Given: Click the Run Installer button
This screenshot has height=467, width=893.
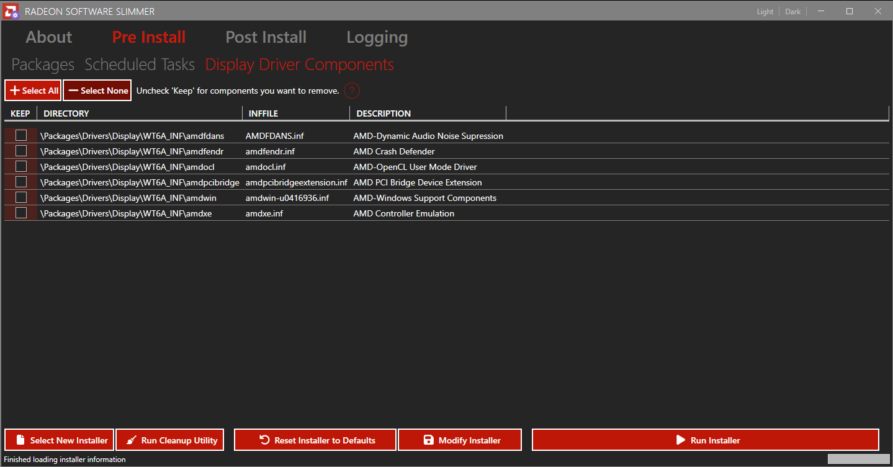Looking at the screenshot, I should point(706,440).
